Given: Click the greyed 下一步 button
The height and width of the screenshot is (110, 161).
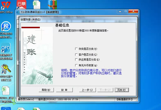Looking at the screenshot, I should pyautogui.click(x=105, y=90).
